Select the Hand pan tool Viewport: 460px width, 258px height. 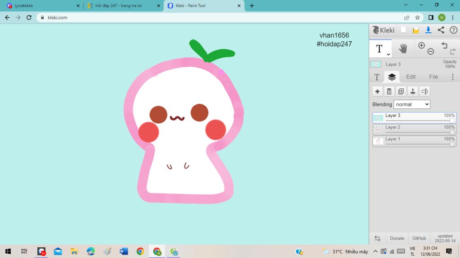403,48
